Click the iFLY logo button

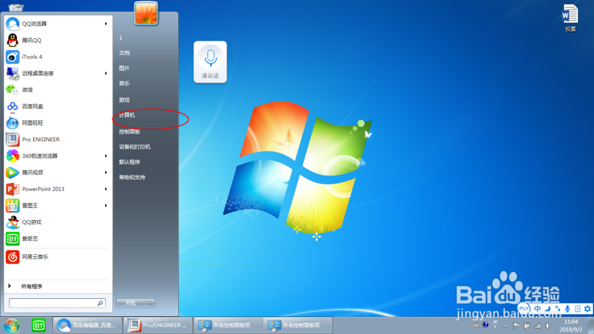coord(524,308)
